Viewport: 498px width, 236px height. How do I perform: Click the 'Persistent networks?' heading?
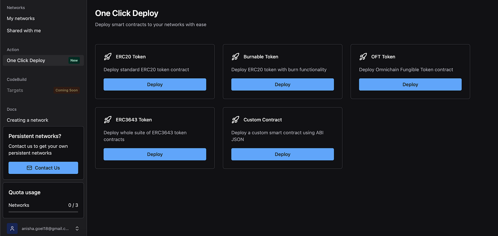pyautogui.click(x=35, y=136)
